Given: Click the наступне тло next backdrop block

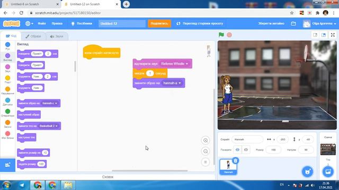Looking at the screenshot, I should click(x=26, y=137).
